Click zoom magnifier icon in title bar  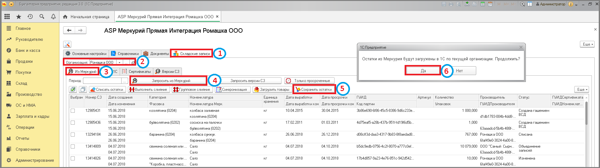522,4
